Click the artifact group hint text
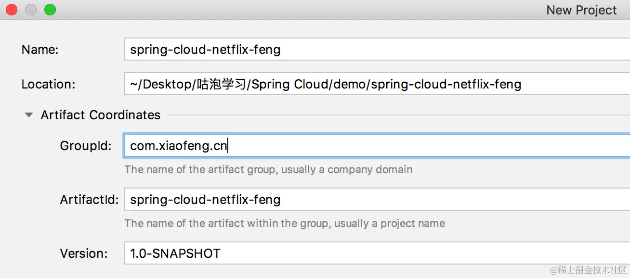Image resolution: width=630 pixels, height=278 pixels. click(x=268, y=169)
